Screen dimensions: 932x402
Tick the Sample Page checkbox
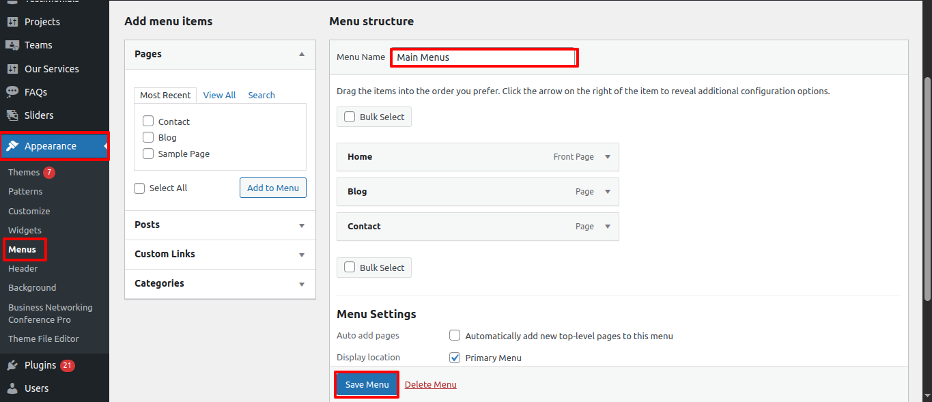coord(148,154)
